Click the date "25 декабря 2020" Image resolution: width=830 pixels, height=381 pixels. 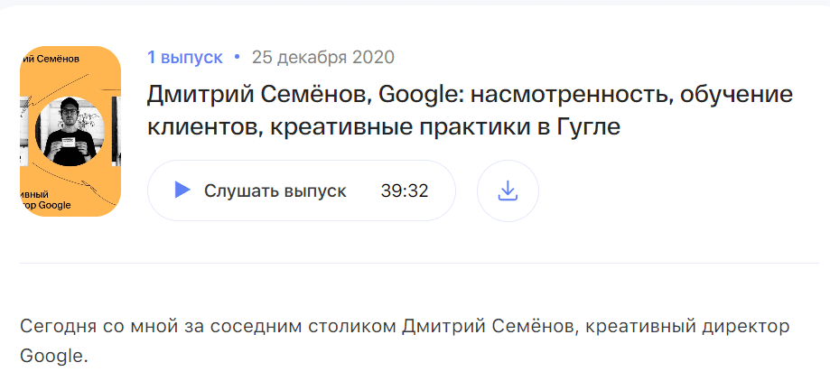[x=322, y=58]
